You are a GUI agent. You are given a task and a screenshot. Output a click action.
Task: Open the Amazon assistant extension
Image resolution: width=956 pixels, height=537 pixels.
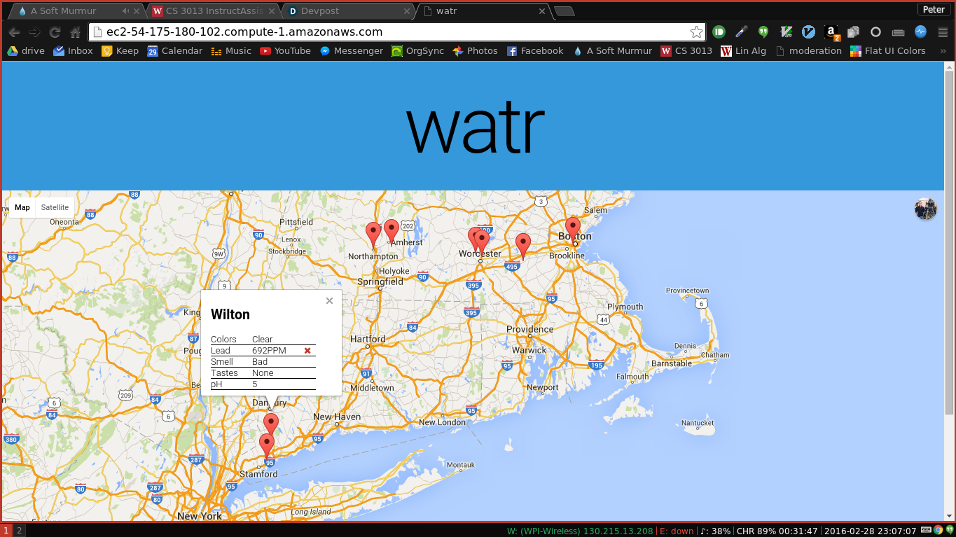pos(831,32)
